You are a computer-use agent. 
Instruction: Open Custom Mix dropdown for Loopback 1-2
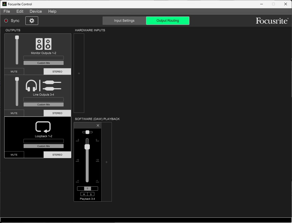(x=43, y=146)
